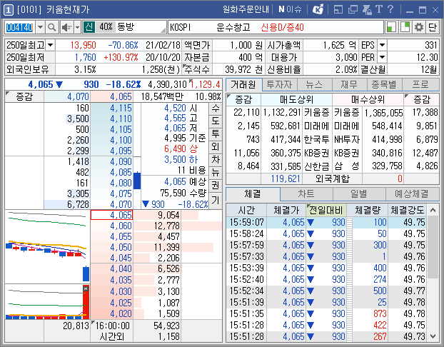
Task: Click the 투 side button
Action: [x=216, y=134]
